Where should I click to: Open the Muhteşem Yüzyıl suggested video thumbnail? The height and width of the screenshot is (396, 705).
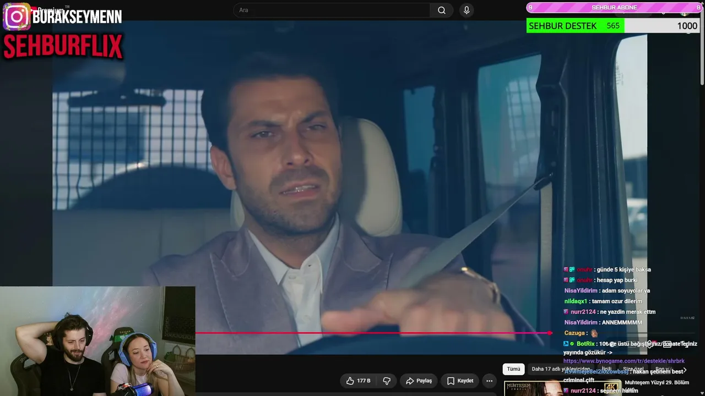[x=562, y=388]
